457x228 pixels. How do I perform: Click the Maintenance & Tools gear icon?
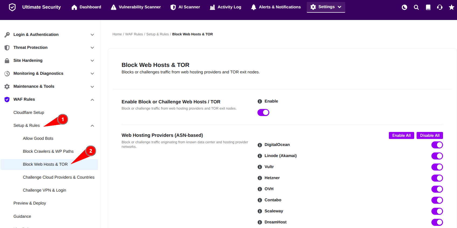[7, 86]
